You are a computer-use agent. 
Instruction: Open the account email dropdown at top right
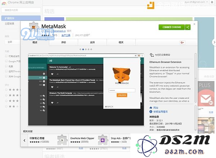(196, 2)
